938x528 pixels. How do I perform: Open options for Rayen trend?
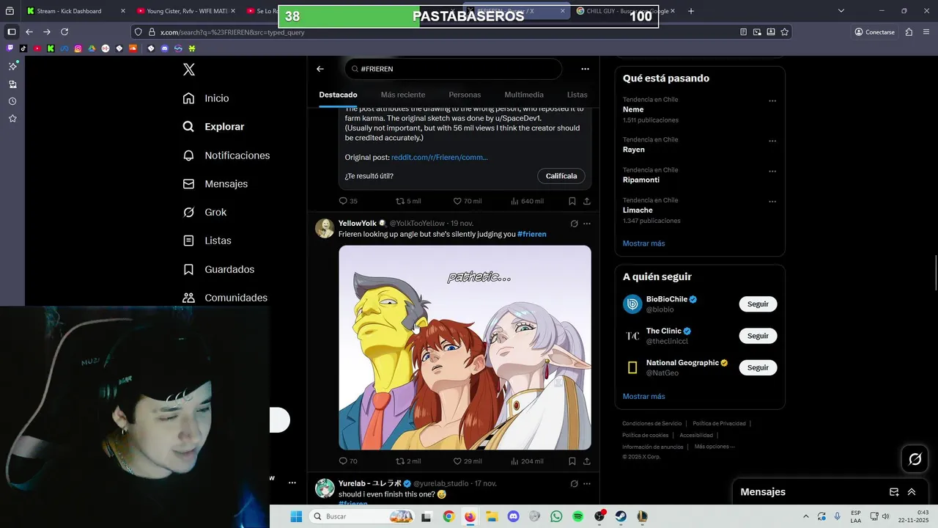tap(772, 141)
